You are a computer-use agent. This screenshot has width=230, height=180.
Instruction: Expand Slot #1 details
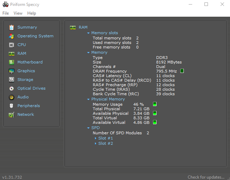tap(96, 138)
